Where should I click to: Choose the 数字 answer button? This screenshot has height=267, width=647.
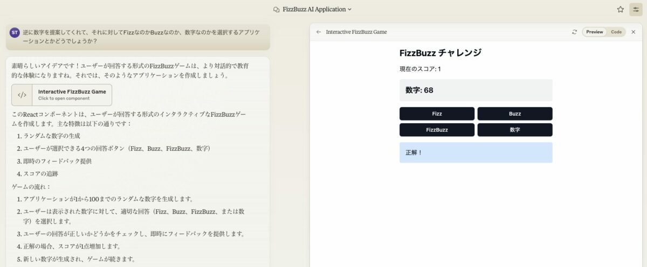click(515, 130)
